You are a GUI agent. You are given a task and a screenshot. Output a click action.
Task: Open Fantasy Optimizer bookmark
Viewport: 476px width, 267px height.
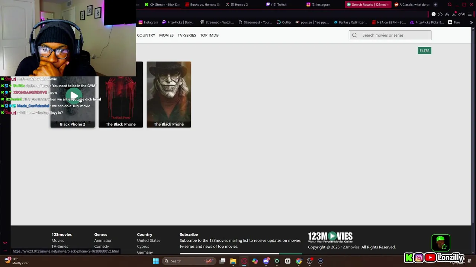tap(351, 22)
